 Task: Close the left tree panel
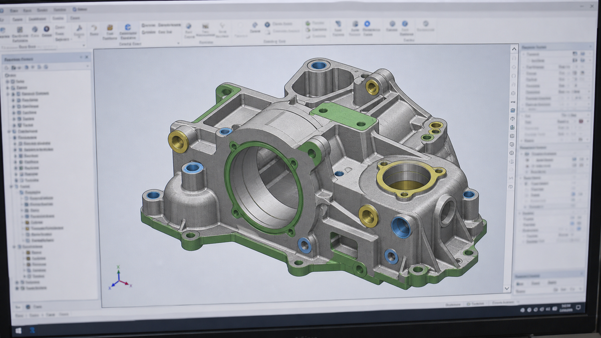point(87,58)
